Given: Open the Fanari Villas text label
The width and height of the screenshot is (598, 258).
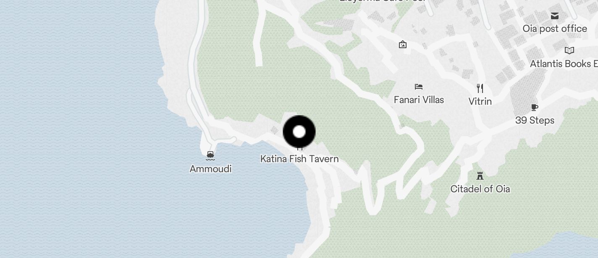Looking at the screenshot, I should click(419, 100).
